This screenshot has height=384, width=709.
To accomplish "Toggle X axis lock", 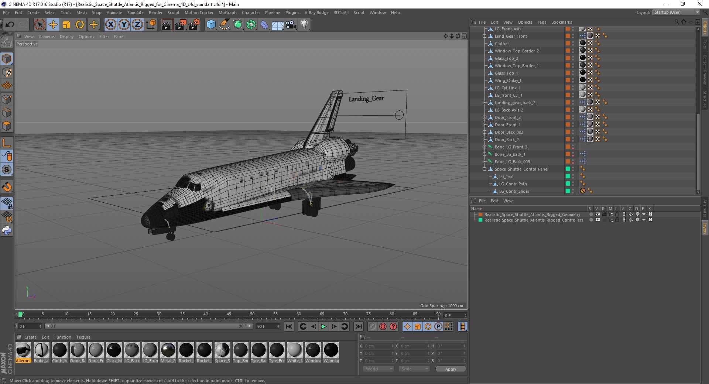I will coord(110,25).
